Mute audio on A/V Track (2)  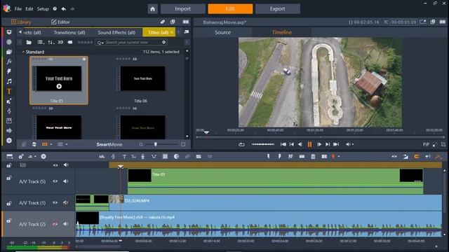65,224
